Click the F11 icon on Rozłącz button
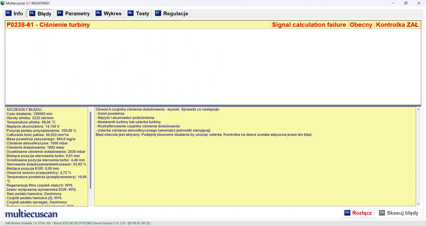This screenshot has width=426, height=226. tap(347, 213)
